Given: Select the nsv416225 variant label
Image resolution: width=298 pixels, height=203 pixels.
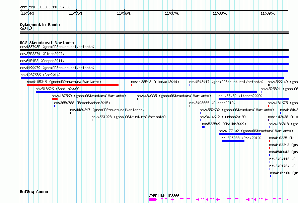Looking at the screenshot, I should pyautogui.click(x=283, y=138).
